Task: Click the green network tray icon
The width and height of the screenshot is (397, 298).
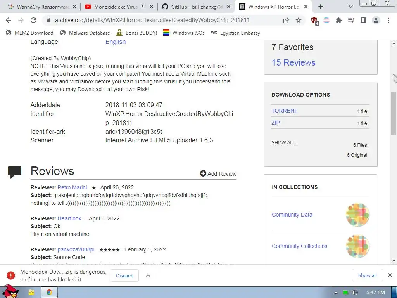Action: pyautogui.click(x=345, y=293)
